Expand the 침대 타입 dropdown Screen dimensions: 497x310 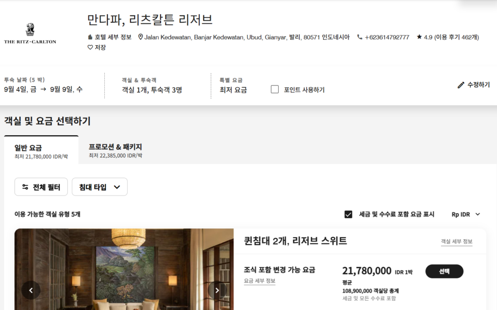(99, 187)
